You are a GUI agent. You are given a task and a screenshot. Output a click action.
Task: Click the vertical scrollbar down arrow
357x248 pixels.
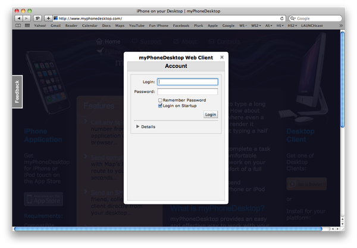343,224
